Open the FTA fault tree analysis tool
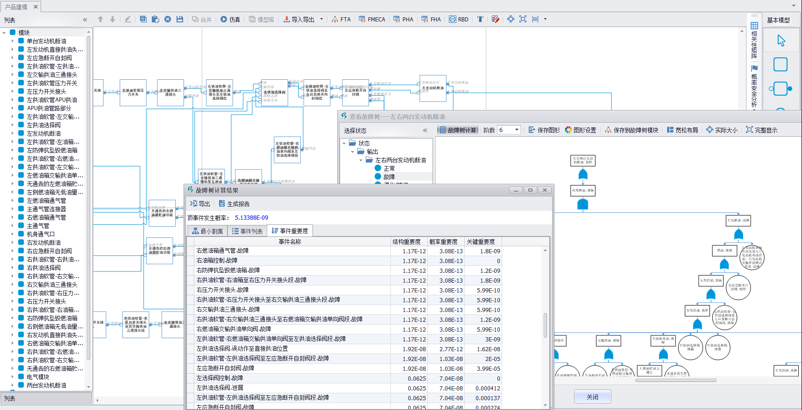Viewport: 802px width, 410px height. (341, 19)
